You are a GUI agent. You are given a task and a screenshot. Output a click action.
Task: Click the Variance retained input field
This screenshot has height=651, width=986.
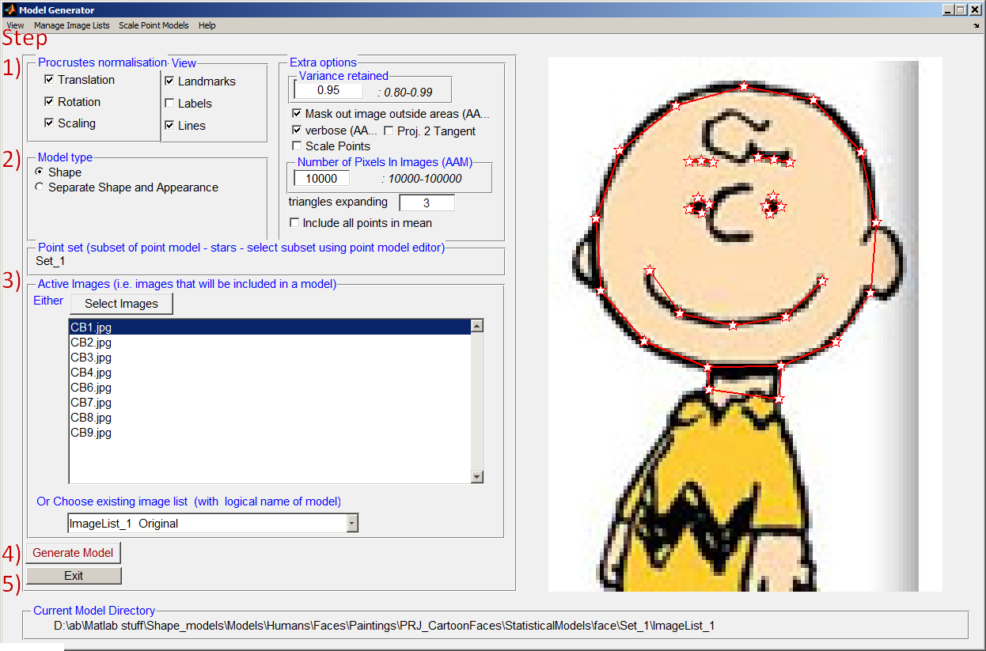coord(328,90)
